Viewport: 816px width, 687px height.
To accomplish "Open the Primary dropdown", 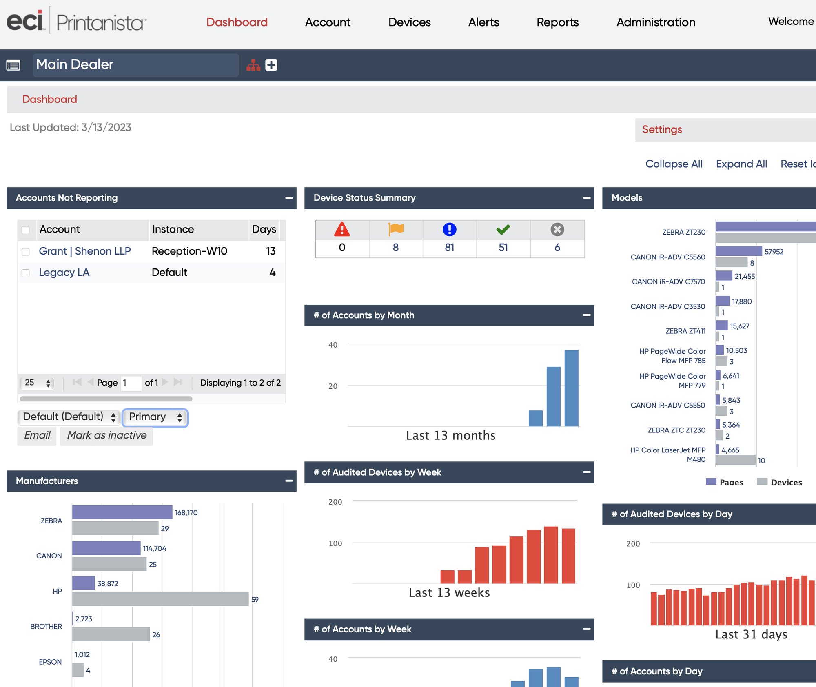I will tap(155, 417).
